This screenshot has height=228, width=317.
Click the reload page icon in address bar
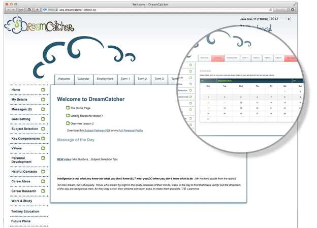(270, 10)
